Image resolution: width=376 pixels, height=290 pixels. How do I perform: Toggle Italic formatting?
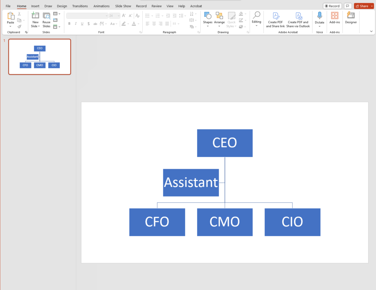pos(75,24)
